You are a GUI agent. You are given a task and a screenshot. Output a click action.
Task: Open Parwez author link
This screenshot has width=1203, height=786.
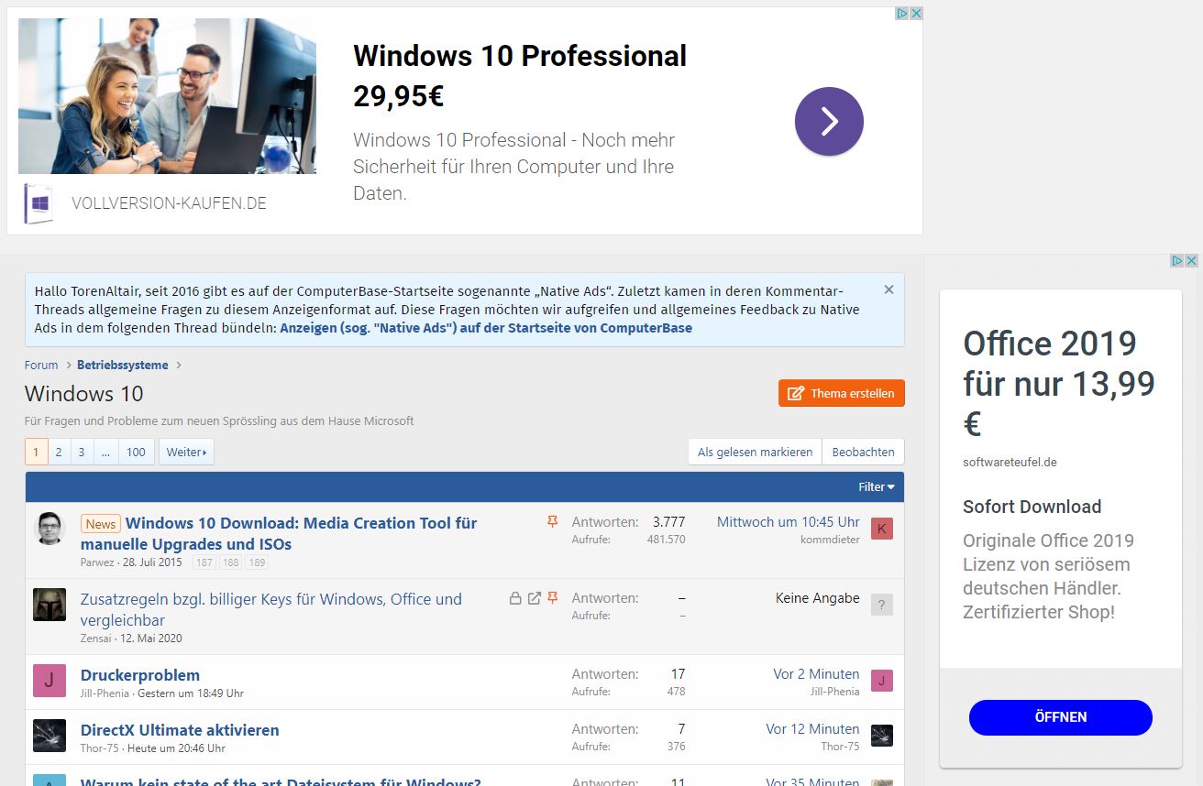[x=97, y=562]
